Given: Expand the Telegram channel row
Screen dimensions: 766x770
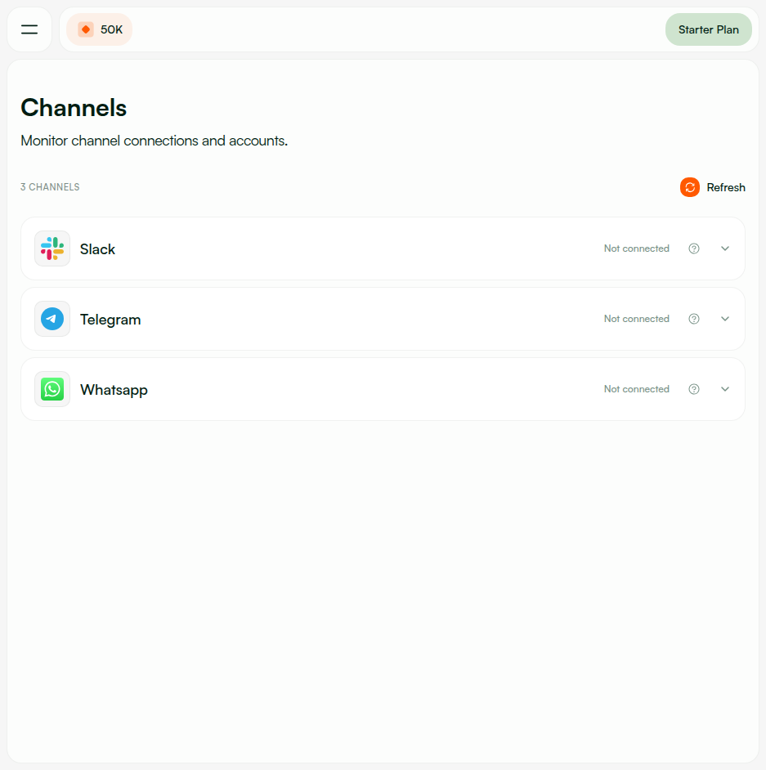Looking at the screenshot, I should click(x=725, y=319).
